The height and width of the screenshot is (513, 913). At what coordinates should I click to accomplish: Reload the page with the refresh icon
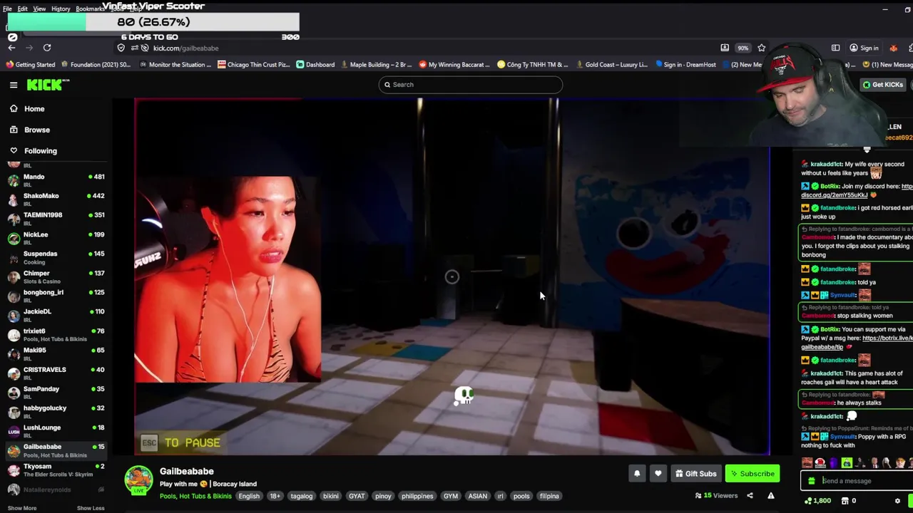point(47,48)
